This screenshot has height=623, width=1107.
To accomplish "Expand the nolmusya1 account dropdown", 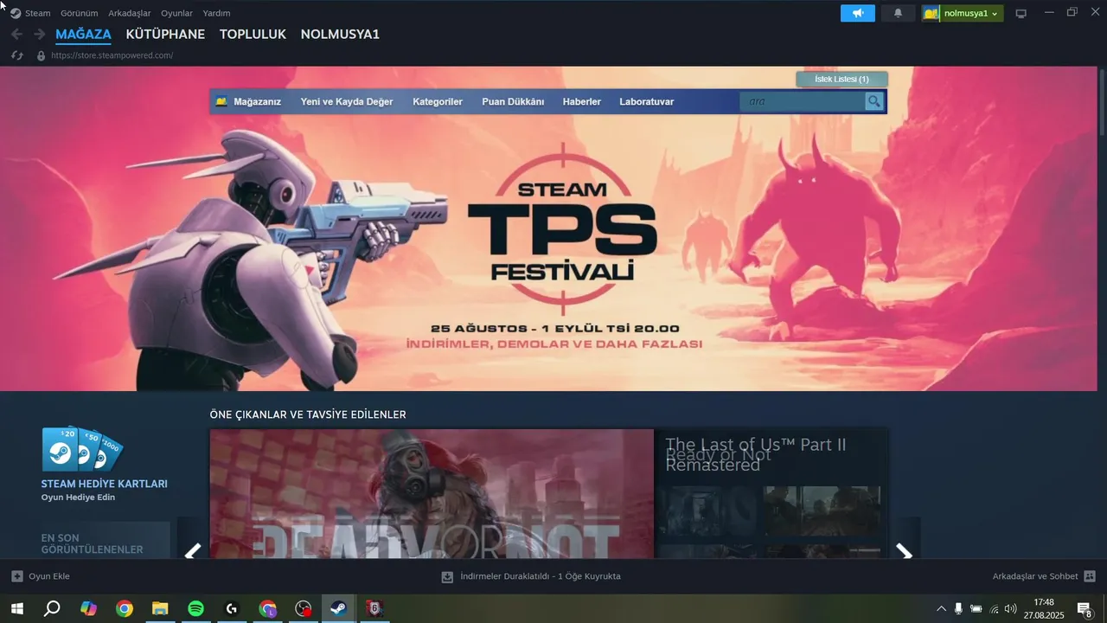I will pos(995,14).
